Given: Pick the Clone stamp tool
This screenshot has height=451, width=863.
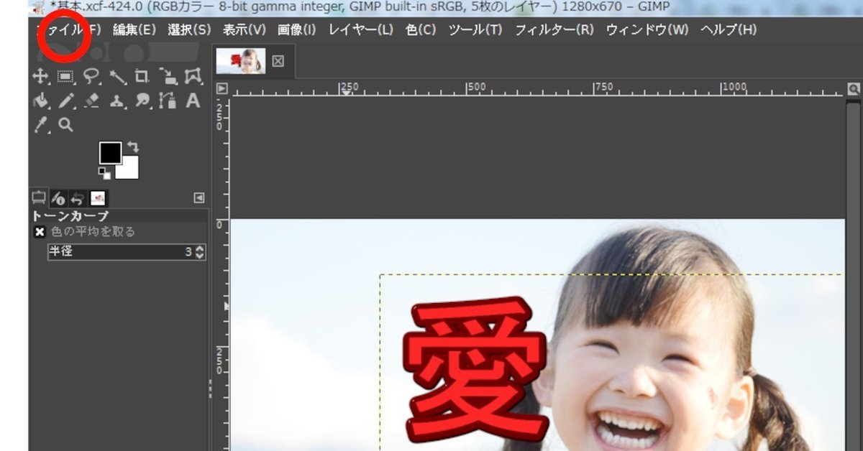Looking at the screenshot, I should (117, 101).
